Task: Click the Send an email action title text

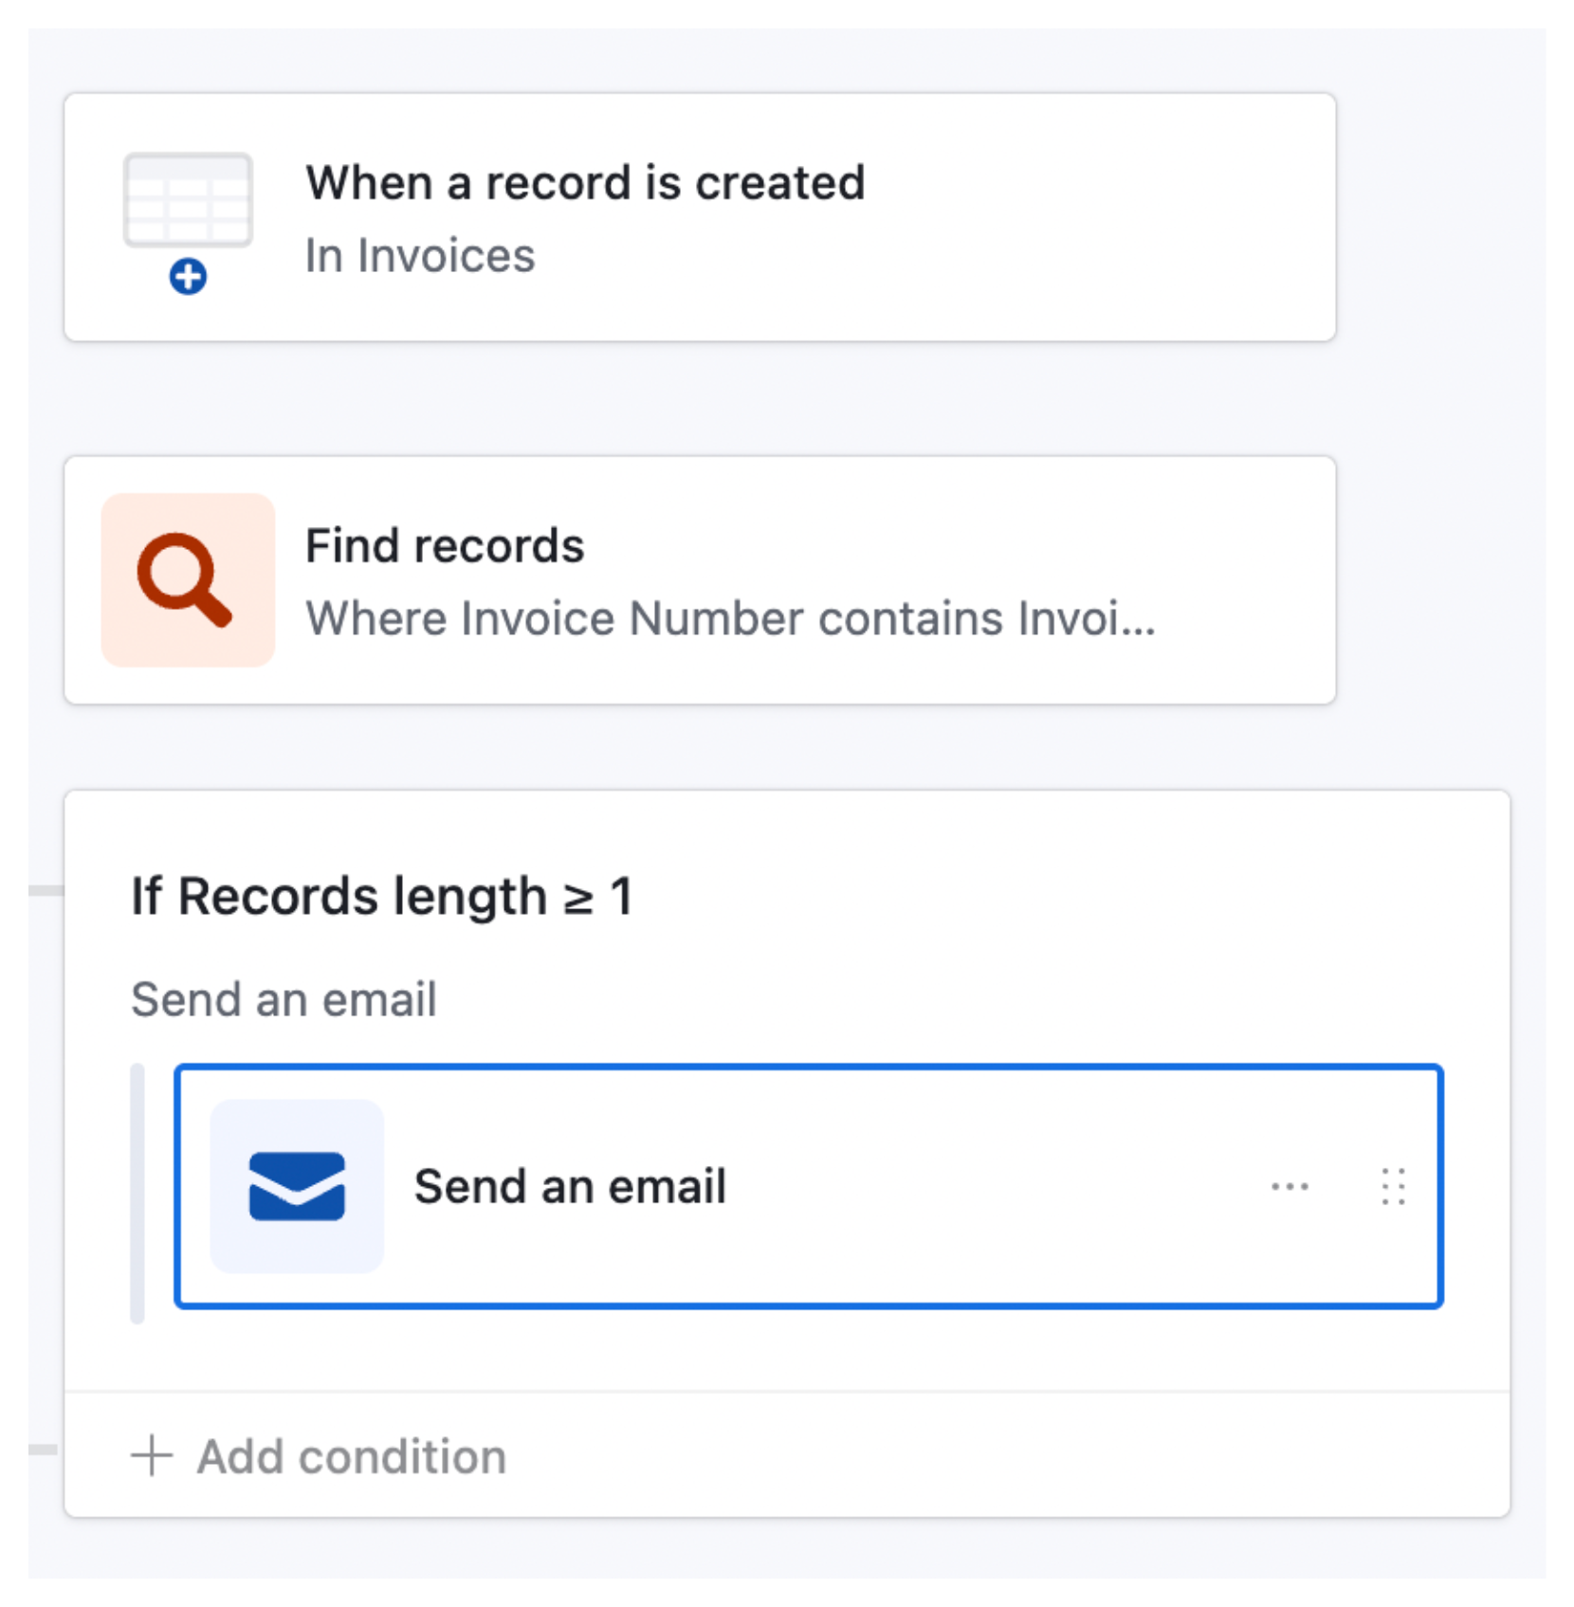Action: (x=571, y=1185)
